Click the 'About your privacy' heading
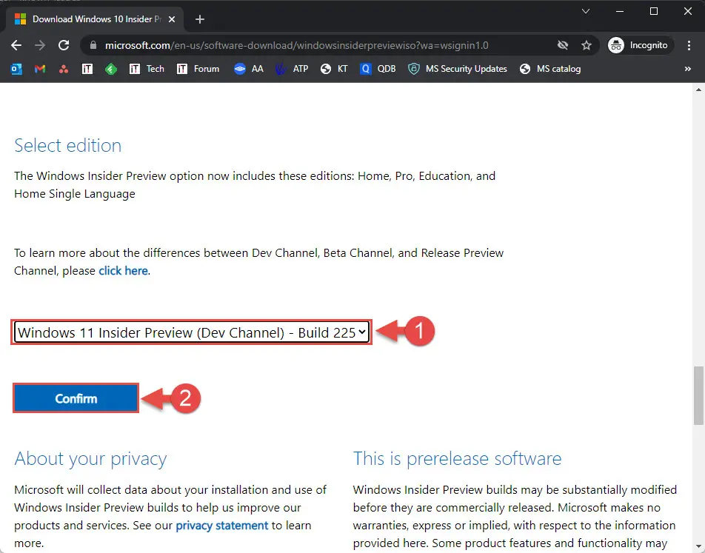The width and height of the screenshot is (705, 553). coord(90,458)
